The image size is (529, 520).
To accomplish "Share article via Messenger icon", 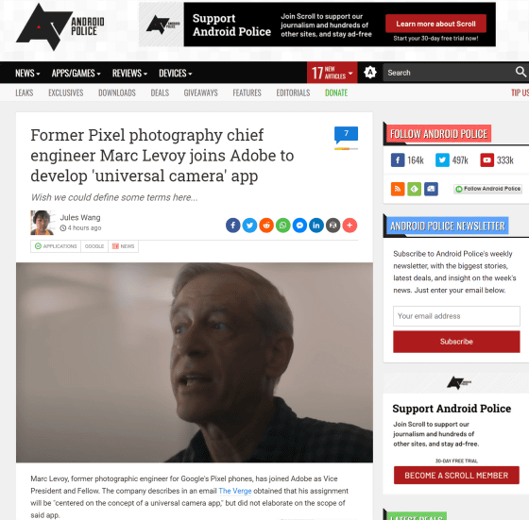I will click(299, 226).
